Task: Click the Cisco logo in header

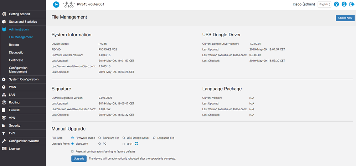Action: pyautogui.click(x=69, y=5)
